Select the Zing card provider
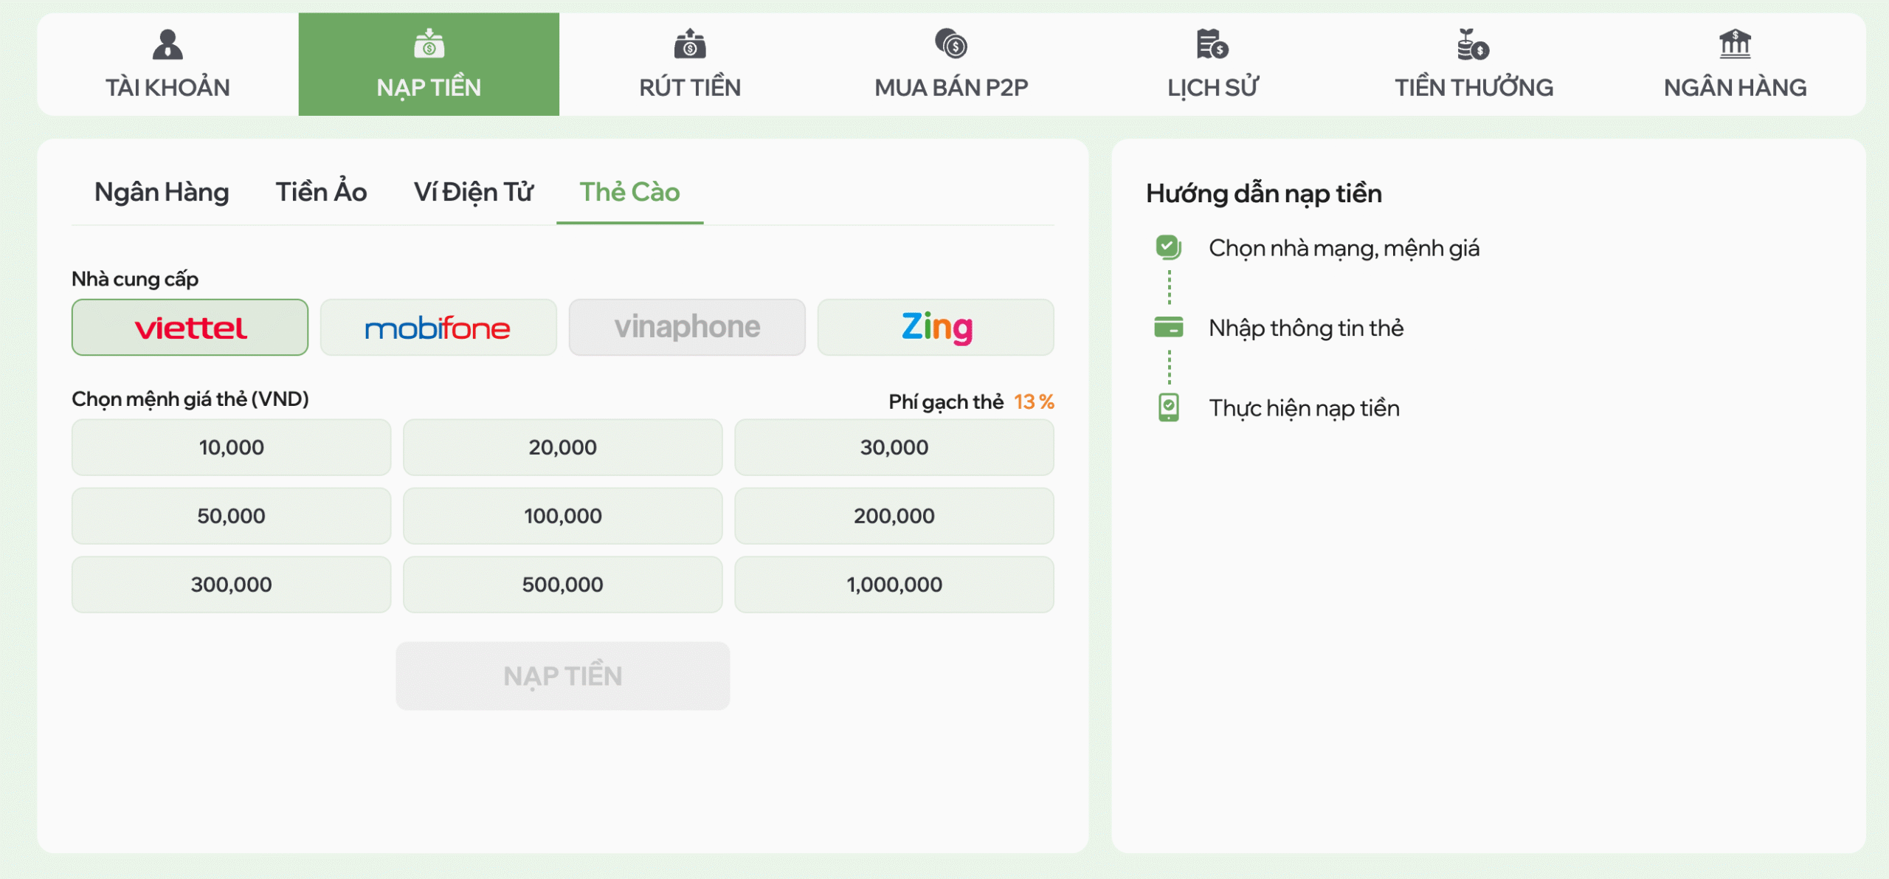 click(x=936, y=327)
